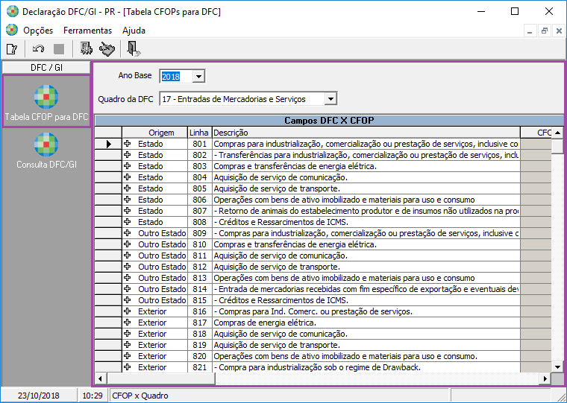Click line 820 description about ativo imobilizado
This screenshot has width=567, height=403.
[x=345, y=356]
